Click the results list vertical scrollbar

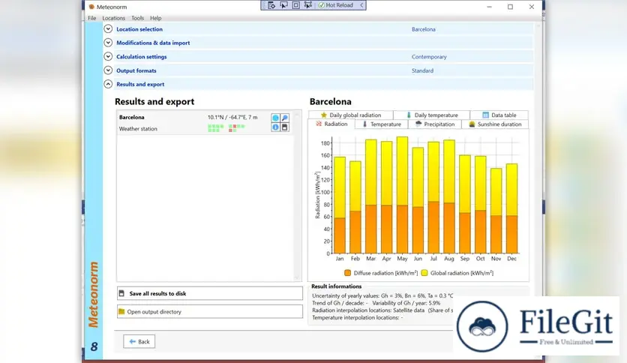tap(297, 196)
